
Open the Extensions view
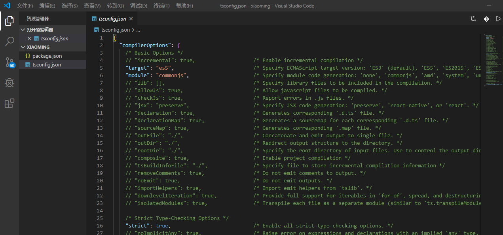(9, 103)
